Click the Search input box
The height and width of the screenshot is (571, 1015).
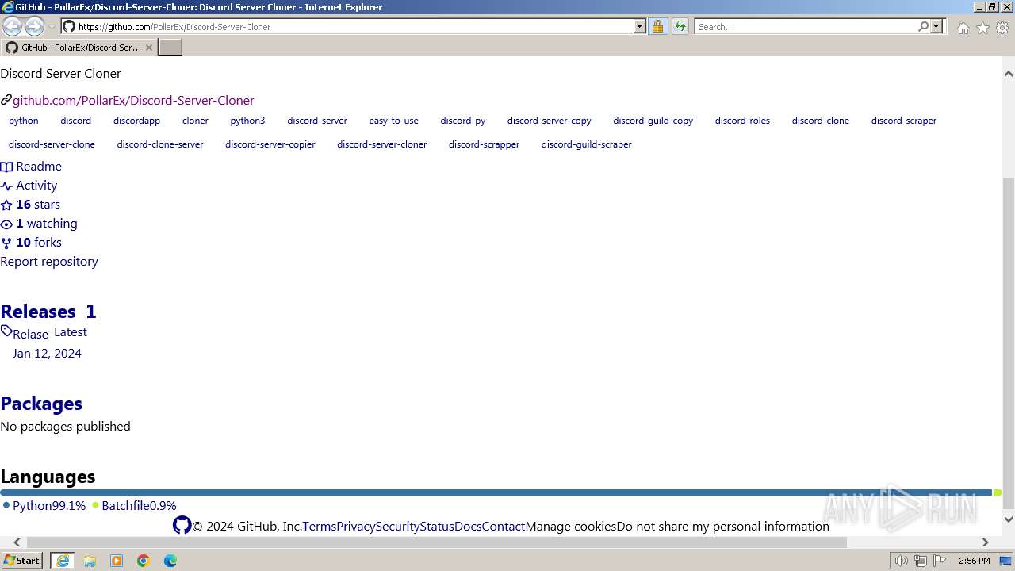click(x=806, y=26)
